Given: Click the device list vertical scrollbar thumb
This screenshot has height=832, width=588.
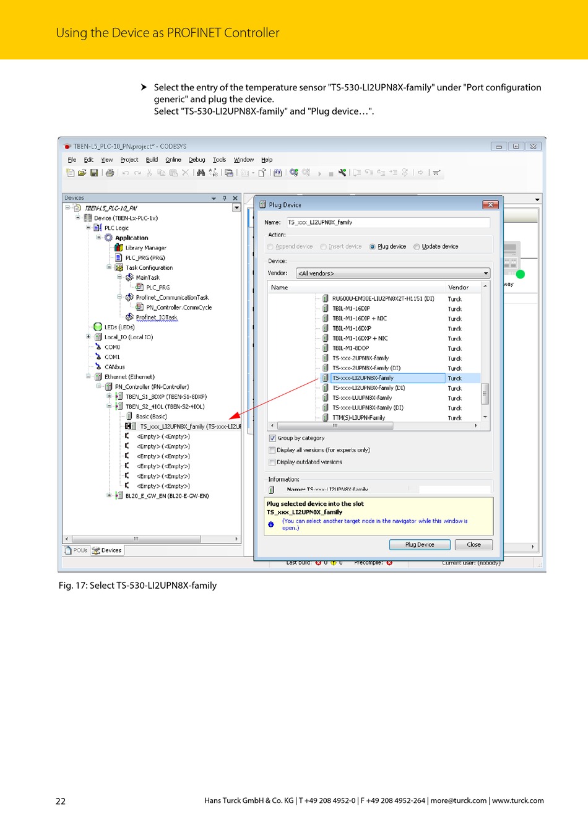Looking at the screenshot, I should tap(485, 392).
